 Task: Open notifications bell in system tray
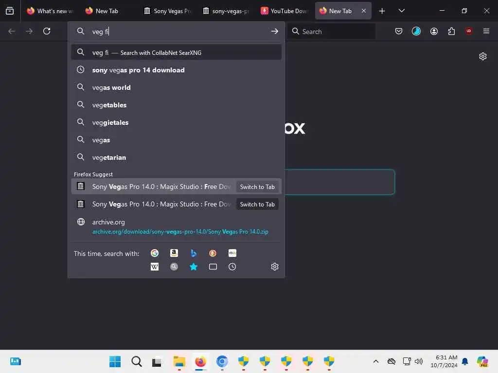pyautogui.click(x=465, y=361)
